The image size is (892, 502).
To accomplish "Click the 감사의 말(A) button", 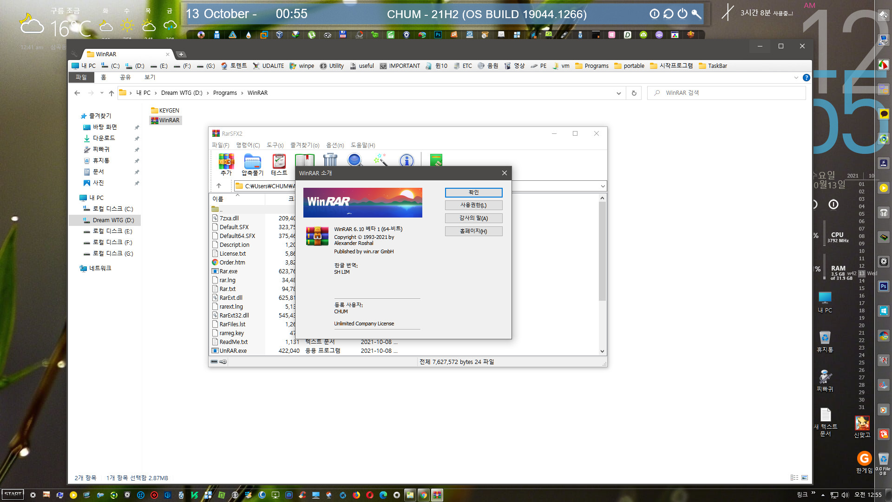I will click(x=473, y=218).
